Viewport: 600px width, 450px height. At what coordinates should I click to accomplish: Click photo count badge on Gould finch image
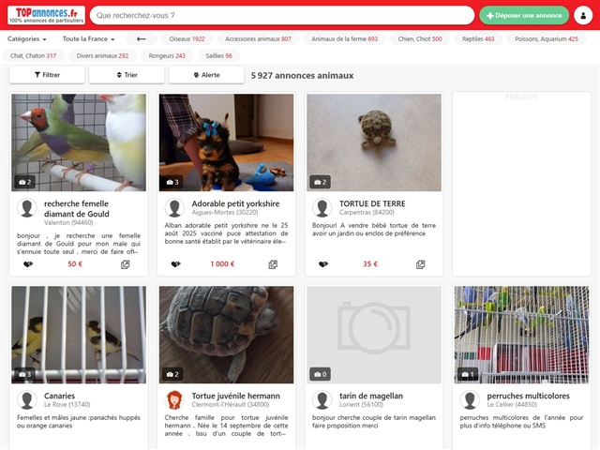25,182
